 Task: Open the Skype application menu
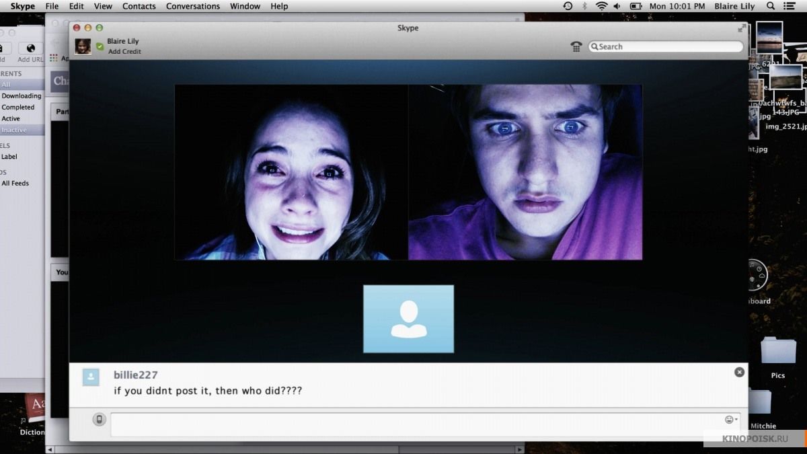[x=22, y=6]
